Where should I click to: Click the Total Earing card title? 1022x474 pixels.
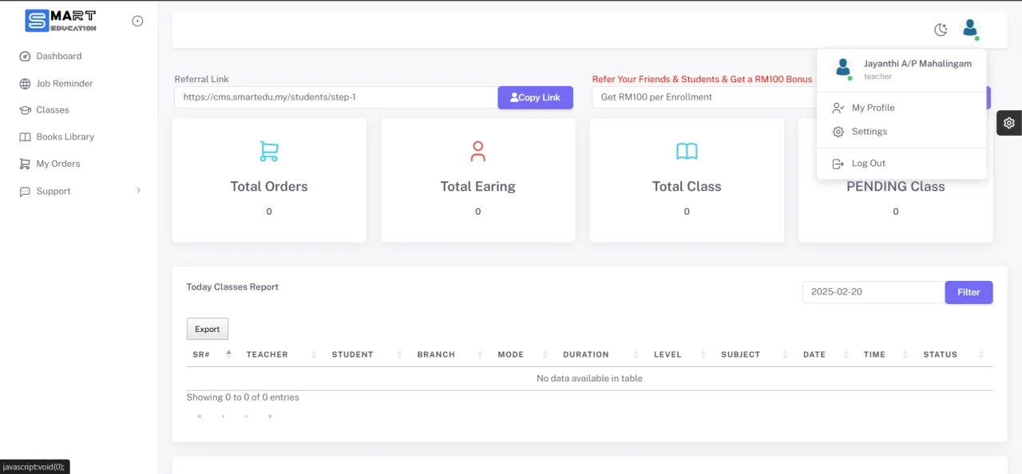coord(477,187)
